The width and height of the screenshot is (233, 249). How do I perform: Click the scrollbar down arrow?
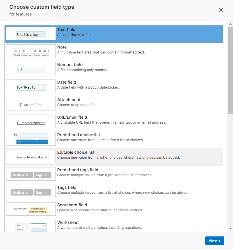[x=230, y=228]
